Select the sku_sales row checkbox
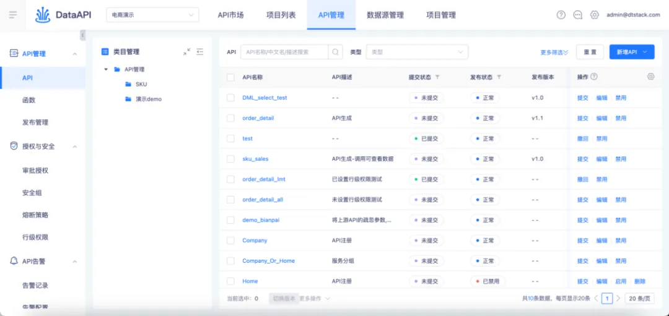 pos(230,159)
